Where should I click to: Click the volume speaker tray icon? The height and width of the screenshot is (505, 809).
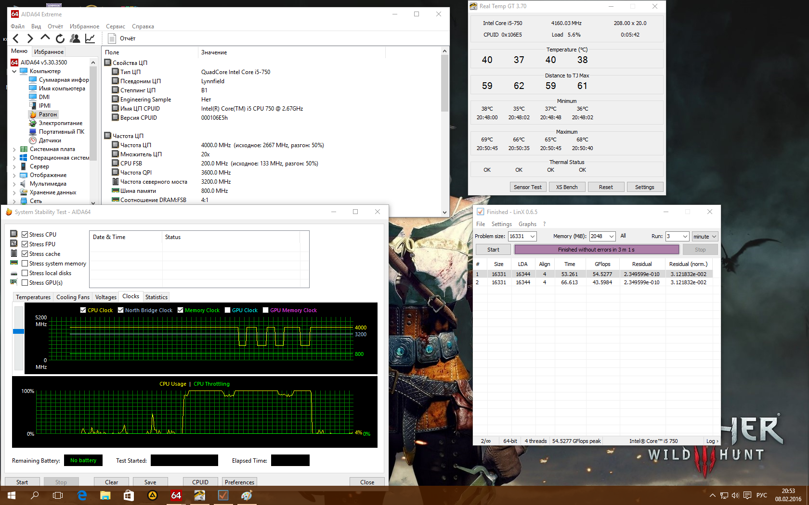pos(735,495)
